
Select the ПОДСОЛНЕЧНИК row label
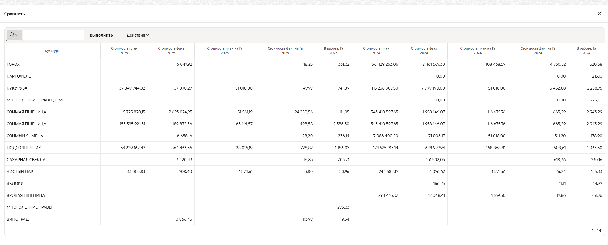[x=24, y=148]
